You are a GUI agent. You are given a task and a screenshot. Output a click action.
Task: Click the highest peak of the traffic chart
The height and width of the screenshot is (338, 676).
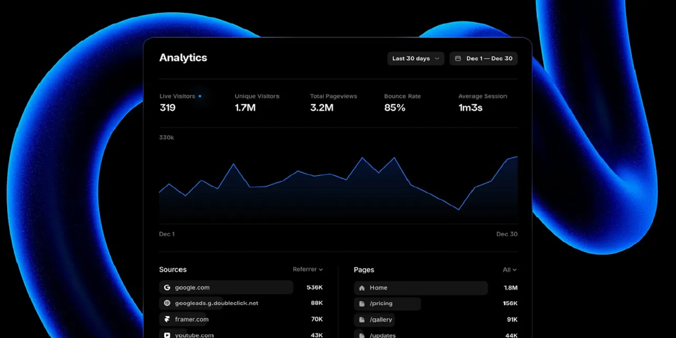tap(362, 157)
